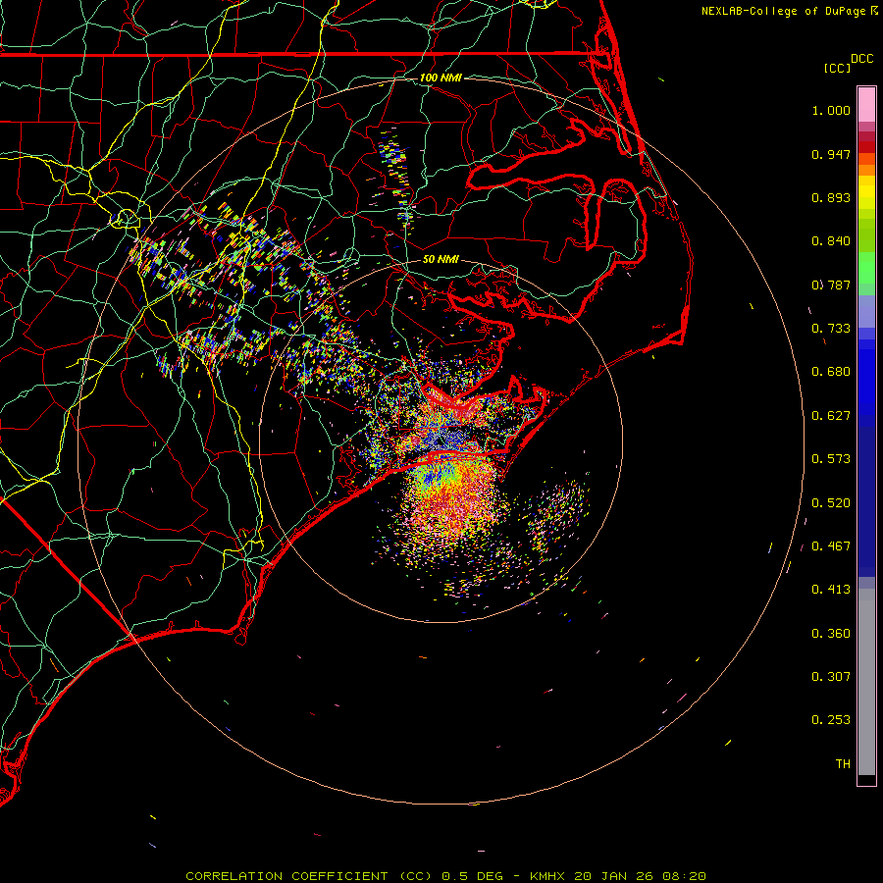Click the 0.893 legend value

point(831,197)
